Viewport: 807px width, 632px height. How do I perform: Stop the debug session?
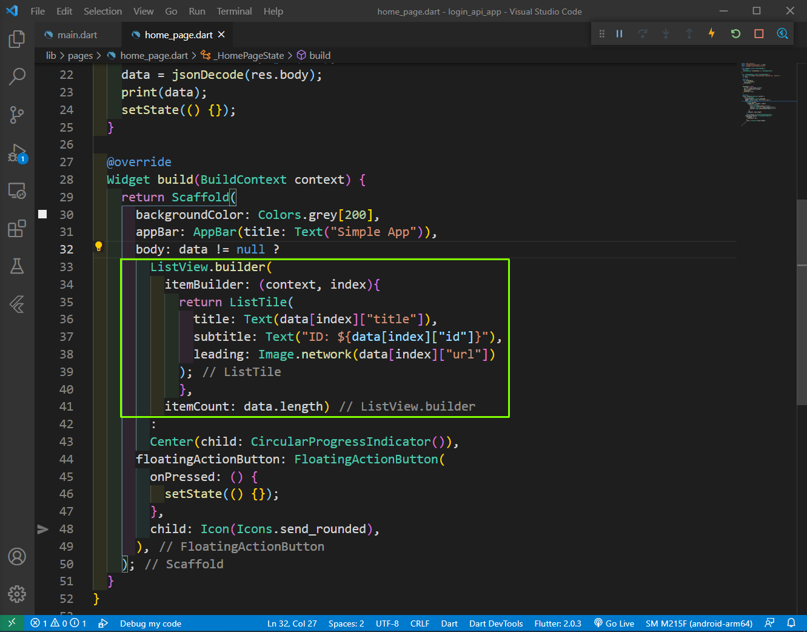758,34
